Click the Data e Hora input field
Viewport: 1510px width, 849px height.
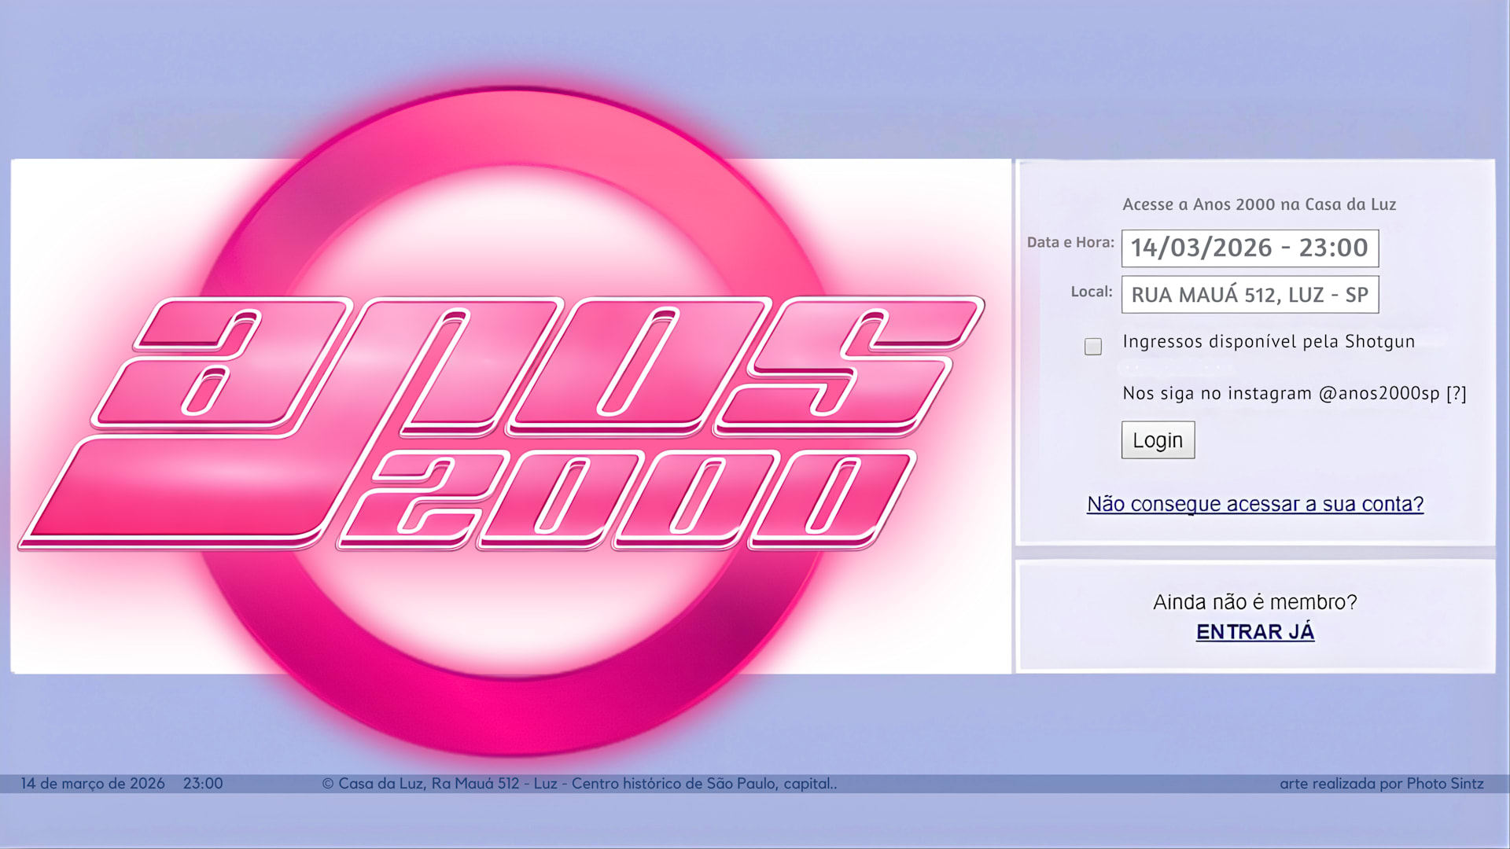click(1249, 248)
